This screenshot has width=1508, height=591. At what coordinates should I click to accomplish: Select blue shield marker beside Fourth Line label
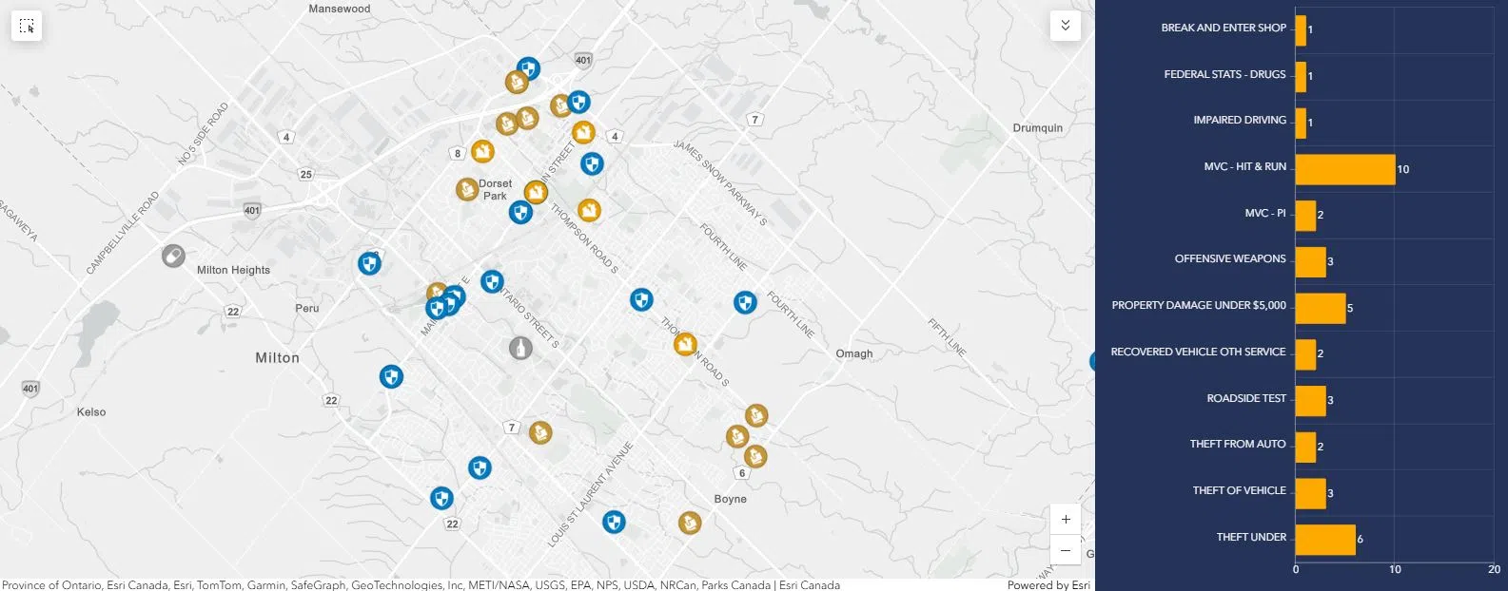coord(745,303)
